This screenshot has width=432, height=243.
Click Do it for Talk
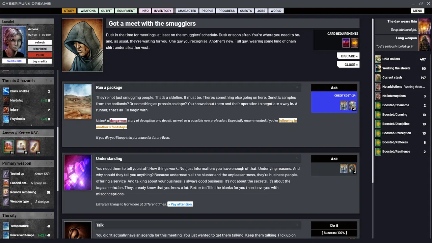[334, 225]
